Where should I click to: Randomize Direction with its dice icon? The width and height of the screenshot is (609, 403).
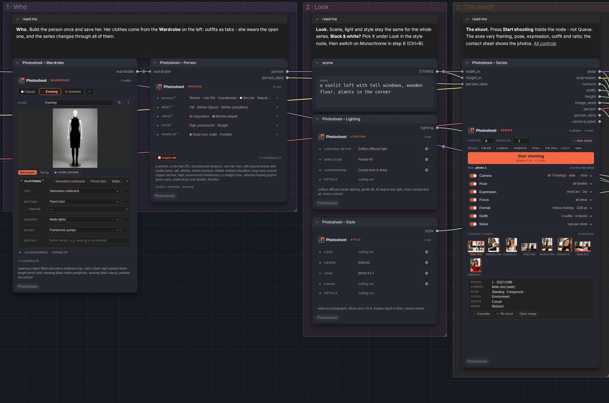click(427, 160)
